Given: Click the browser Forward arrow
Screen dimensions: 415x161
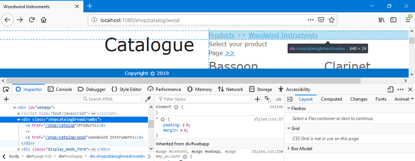Looking at the screenshot, I should (20, 20).
